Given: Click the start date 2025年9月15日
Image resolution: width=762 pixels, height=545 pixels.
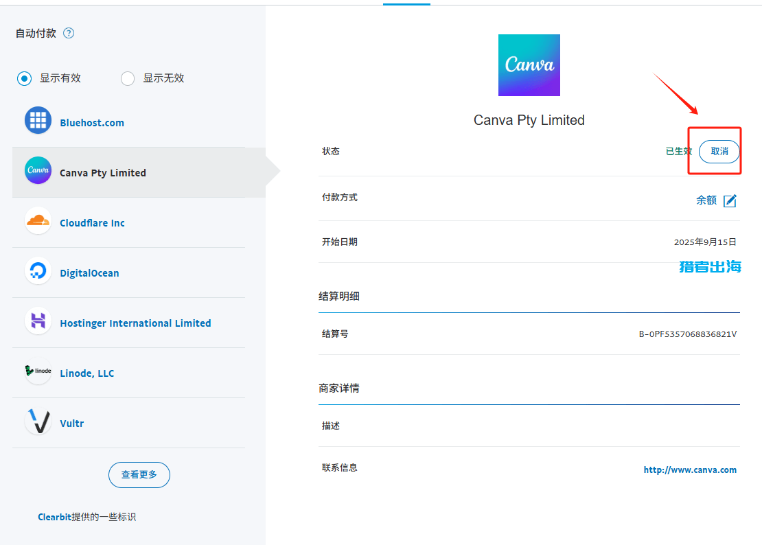Looking at the screenshot, I should 705,242.
